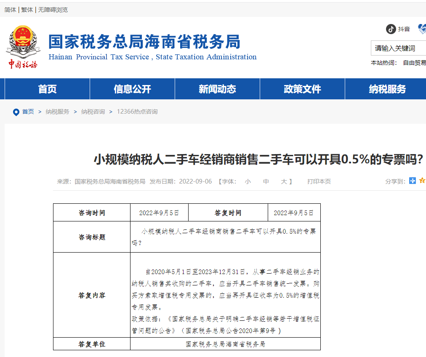Open the 首页 navigation tab
The width and height of the screenshot is (426, 357).
point(47,89)
